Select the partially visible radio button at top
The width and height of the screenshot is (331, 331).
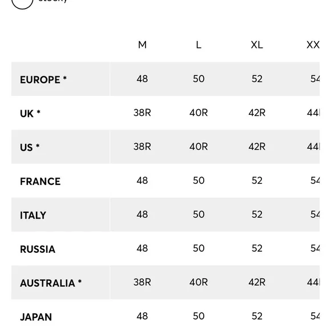(x=22, y=3)
